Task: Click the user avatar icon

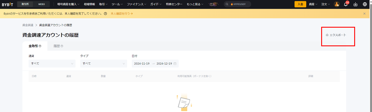Action: [x=336, y=4]
